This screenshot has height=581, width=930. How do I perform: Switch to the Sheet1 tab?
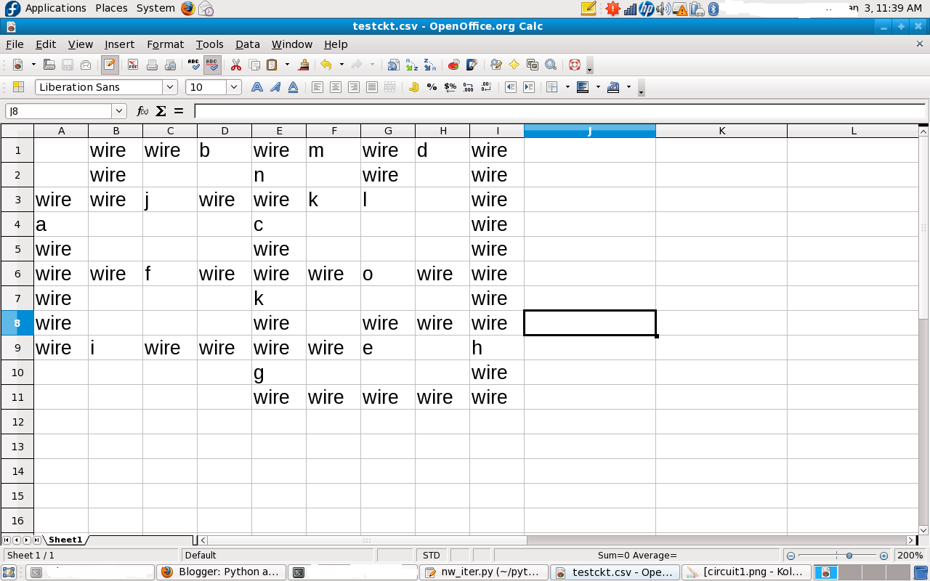click(65, 540)
